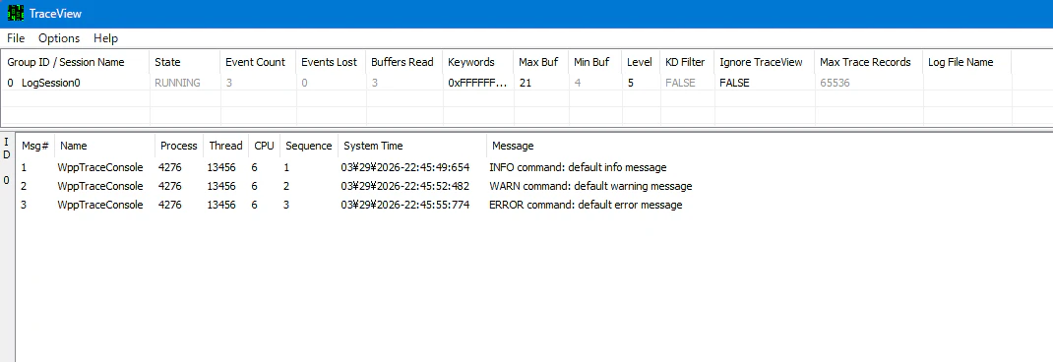Click WppTraceConsole name in message row 1
The width and height of the screenshot is (1053, 362).
point(100,167)
